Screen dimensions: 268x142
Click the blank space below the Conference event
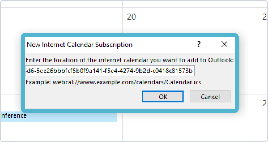click(x=57, y=132)
